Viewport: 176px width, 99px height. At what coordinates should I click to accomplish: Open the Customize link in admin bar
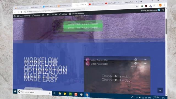[36, 15]
